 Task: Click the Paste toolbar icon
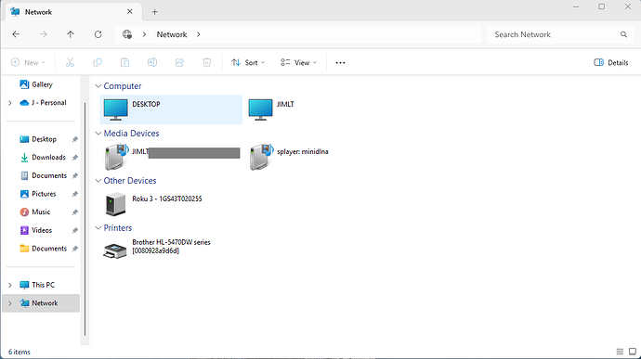pos(124,62)
